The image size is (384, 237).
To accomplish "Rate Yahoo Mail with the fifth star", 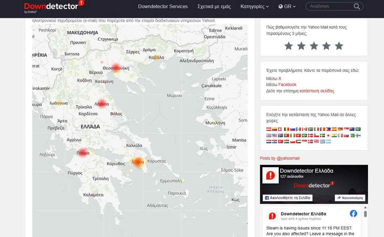I will point(339,46).
